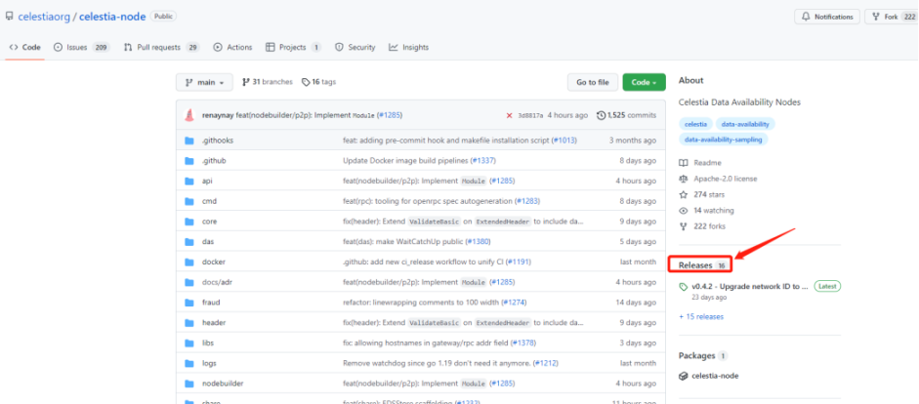The height and width of the screenshot is (404, 919).
Task: Click the fork icon beside 222 forks
Action: coord(685,225)
